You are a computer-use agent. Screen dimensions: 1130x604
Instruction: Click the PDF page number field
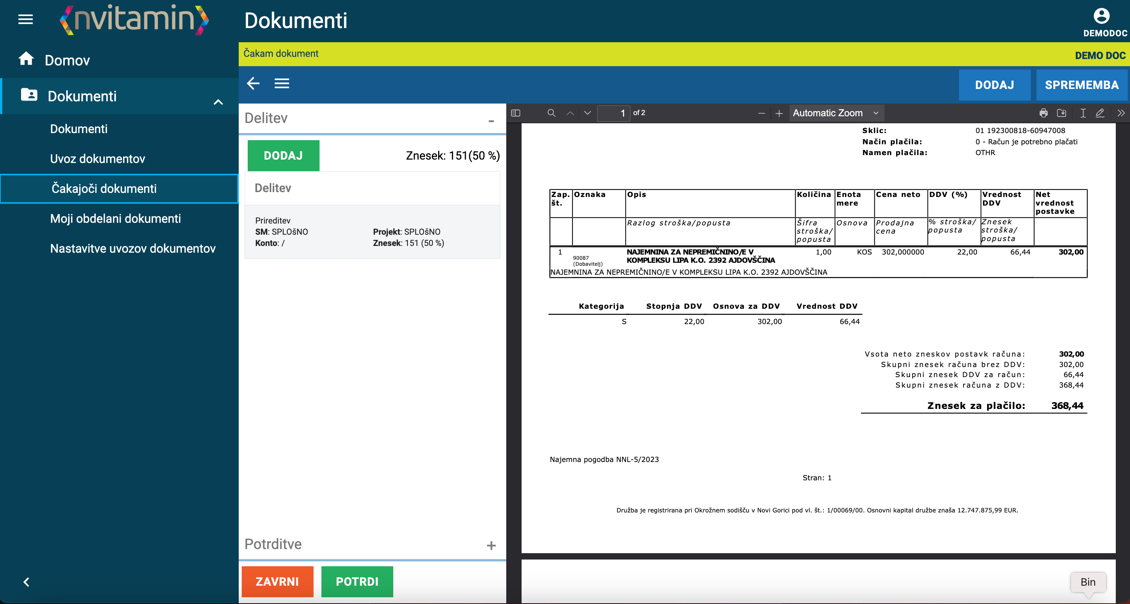tap(614, 113)
